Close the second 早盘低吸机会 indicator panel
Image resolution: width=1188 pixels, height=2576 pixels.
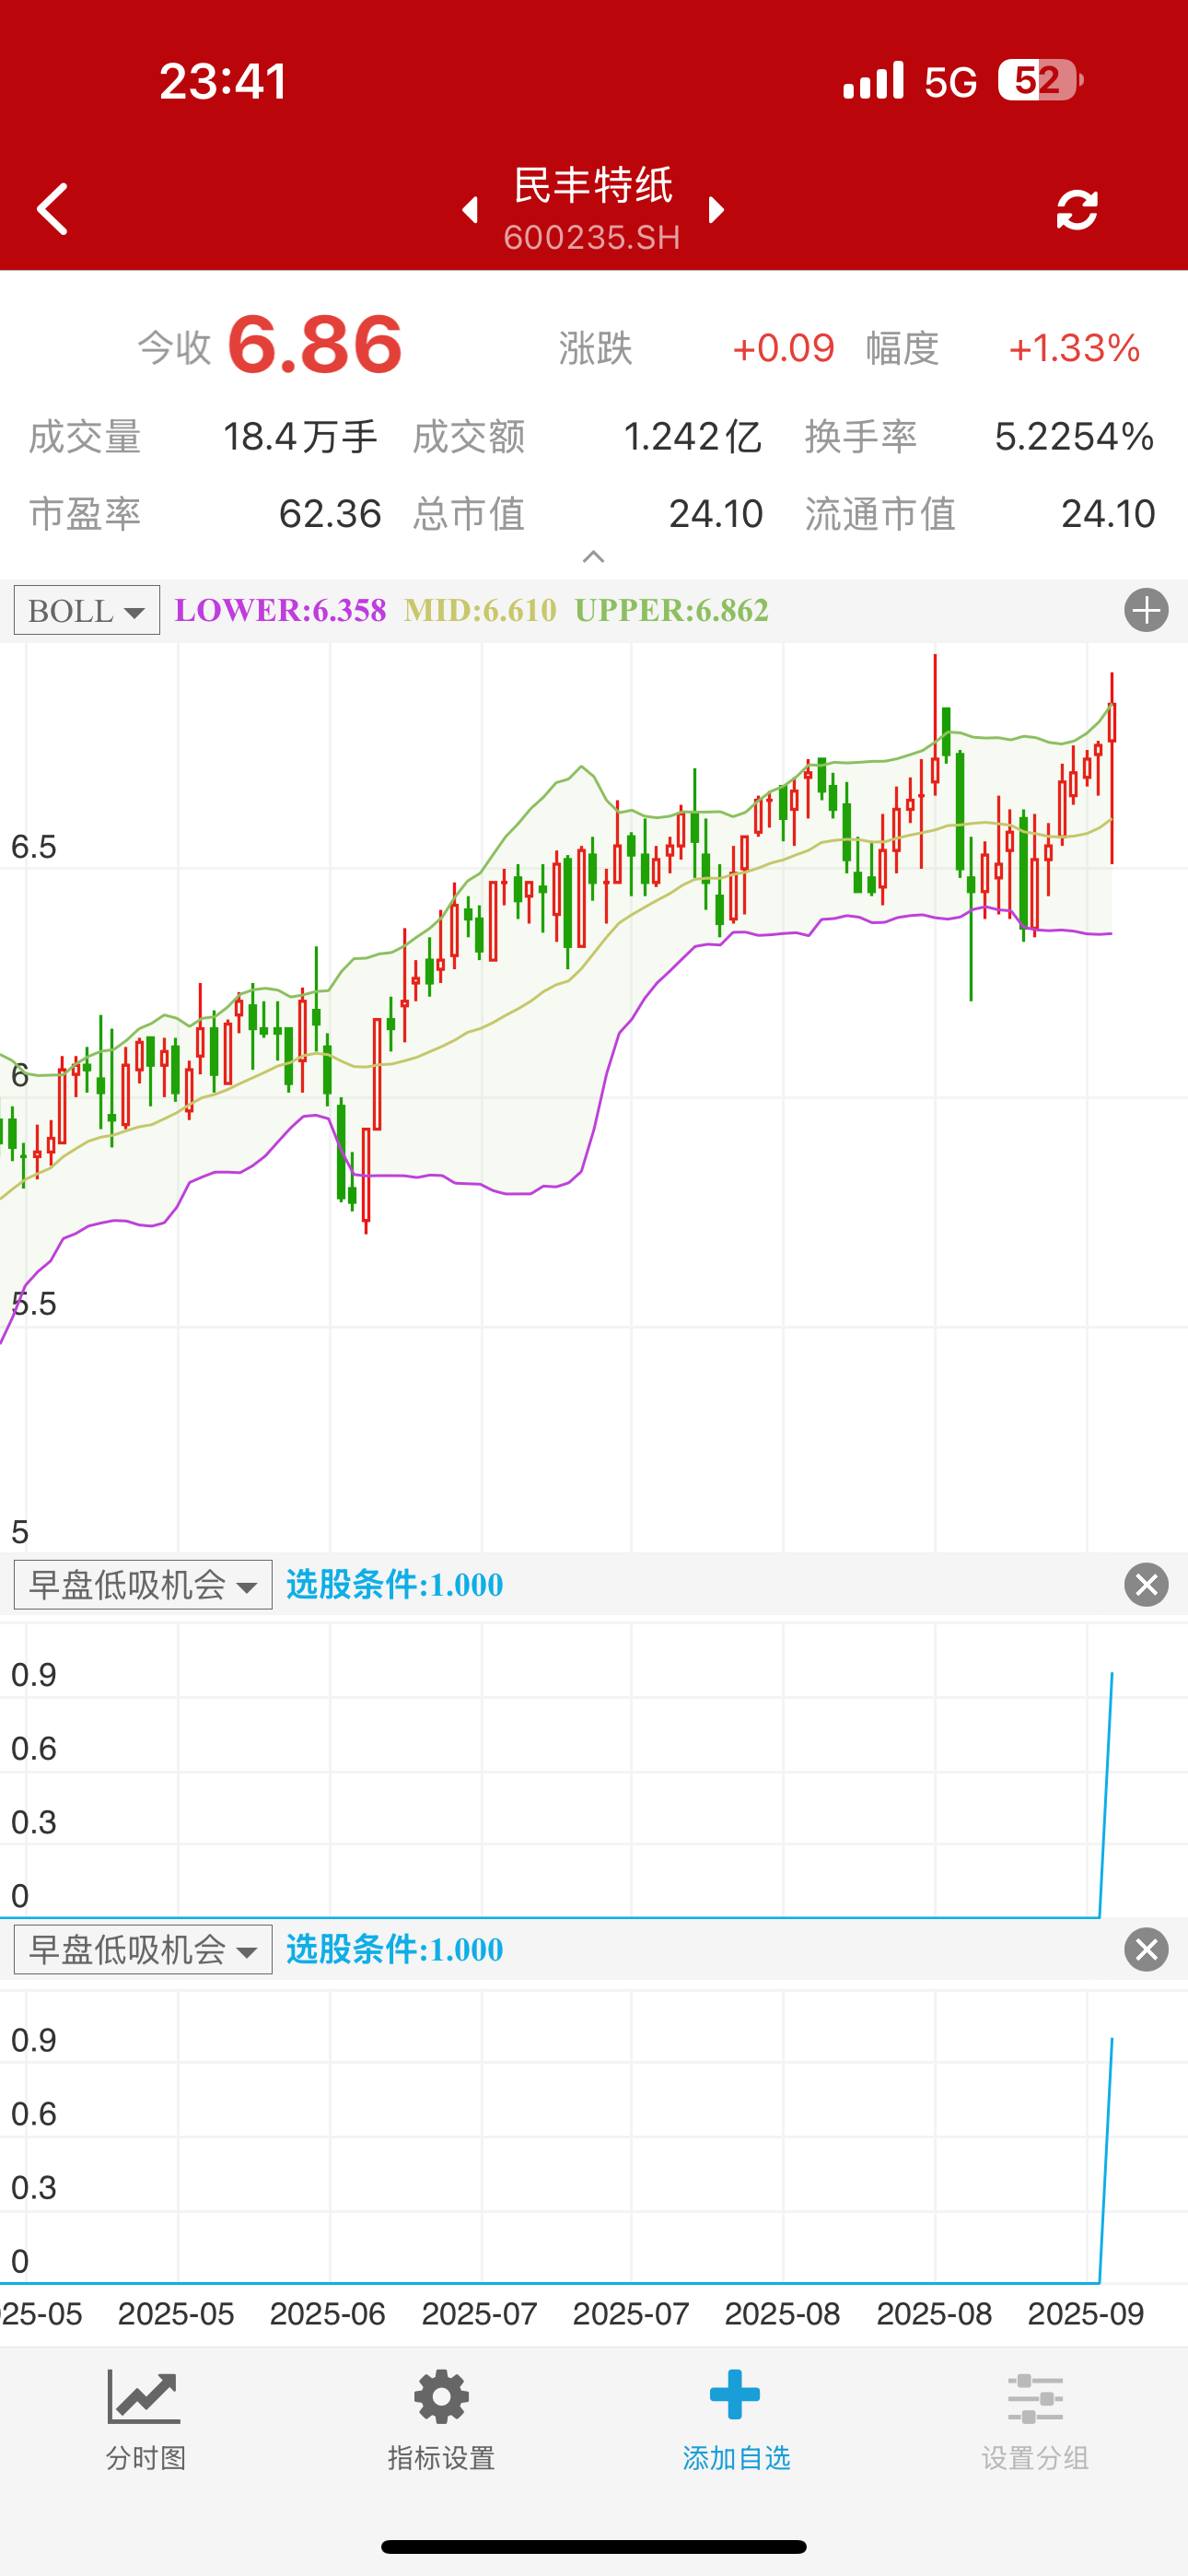(1146, 1949)
